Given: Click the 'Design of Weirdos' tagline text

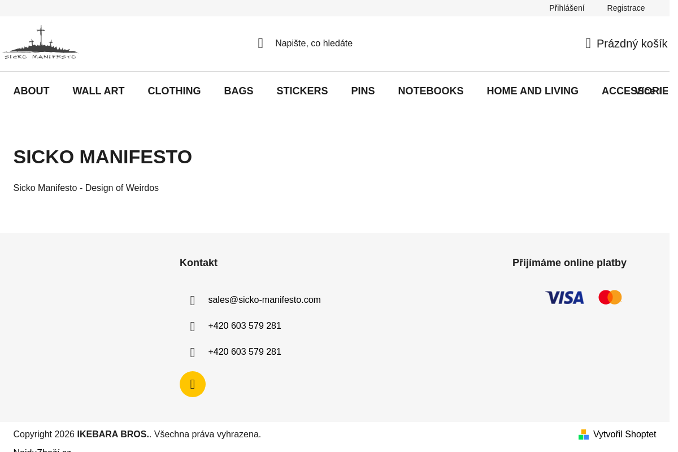Looking at the screenshot, I should tap(122, 188).
